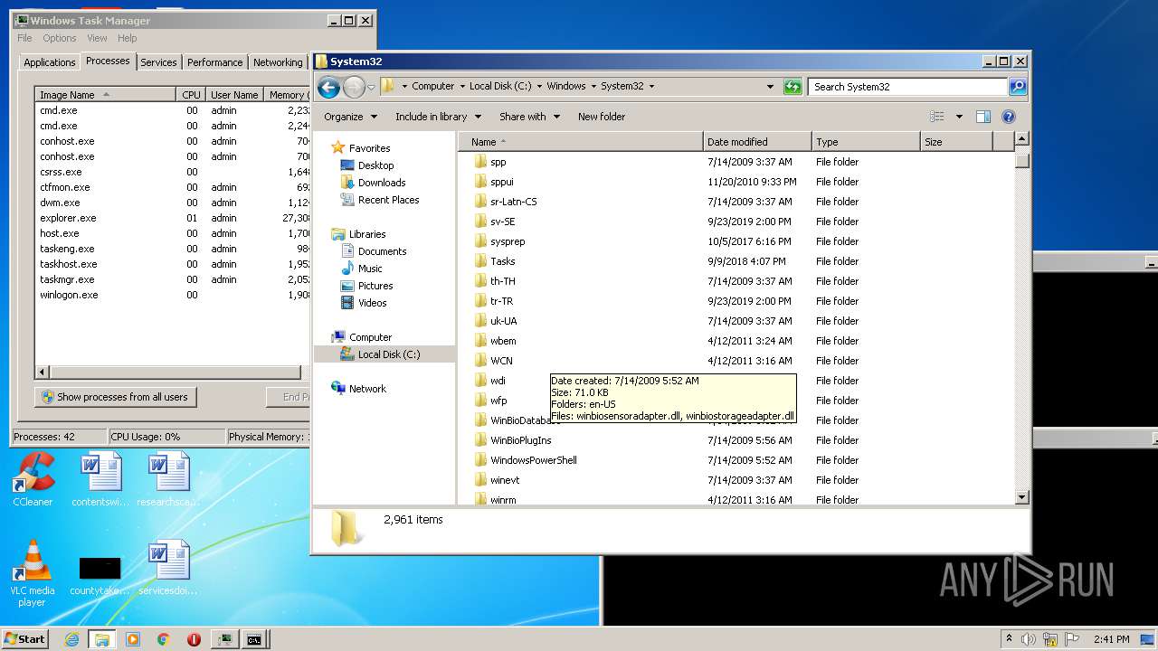The width and height of the screenshot is (1158, 651).
Task: Expand the Windows breadcrumb arrow
Action: pos(593,87)
